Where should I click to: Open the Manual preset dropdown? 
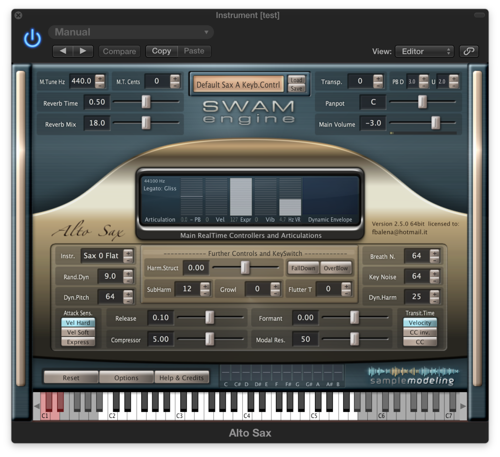pos(131,32)
